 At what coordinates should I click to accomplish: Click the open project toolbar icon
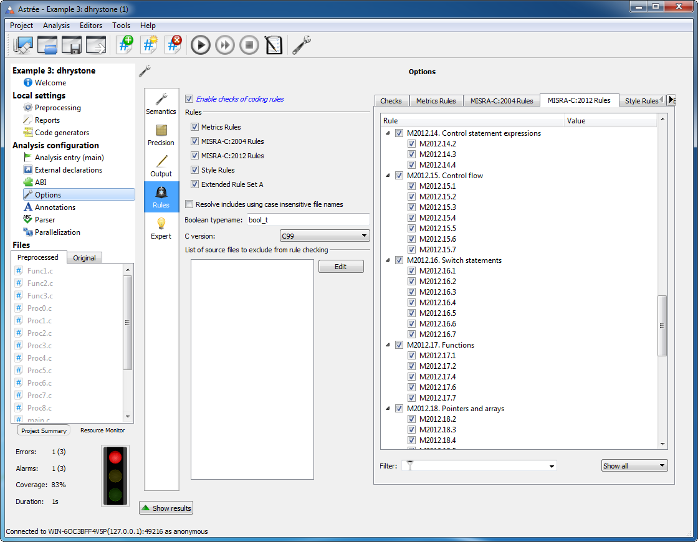point(47,45)
